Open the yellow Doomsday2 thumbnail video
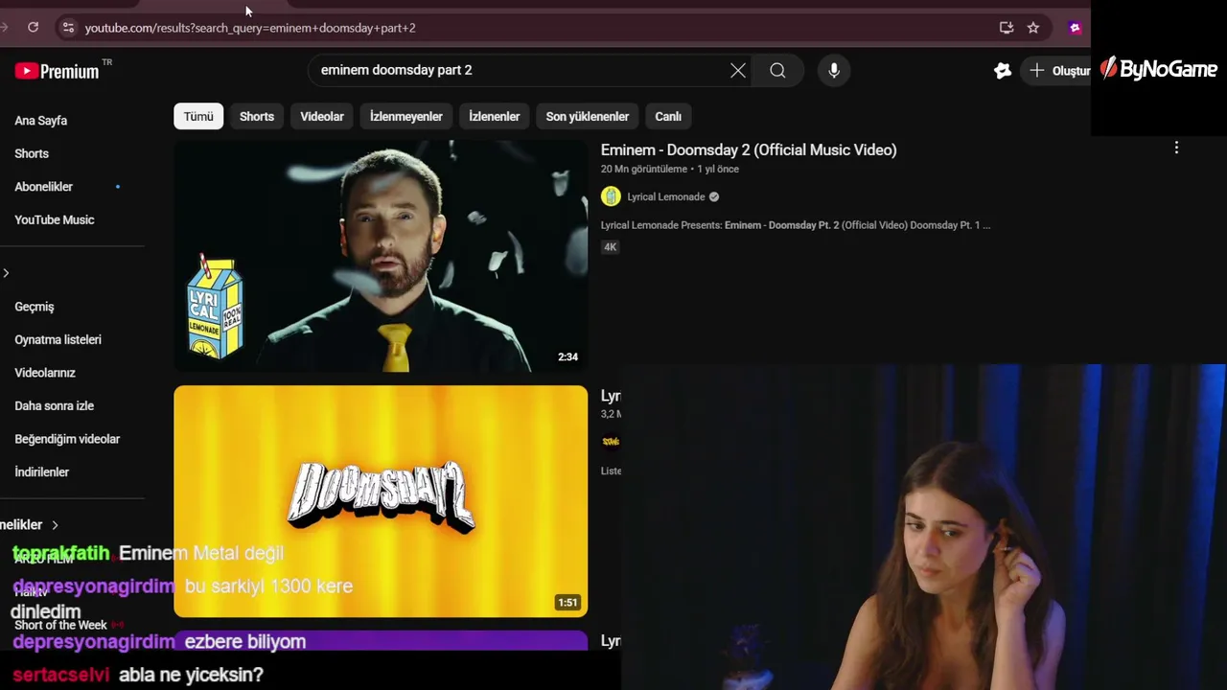 [x=381, y=501]
